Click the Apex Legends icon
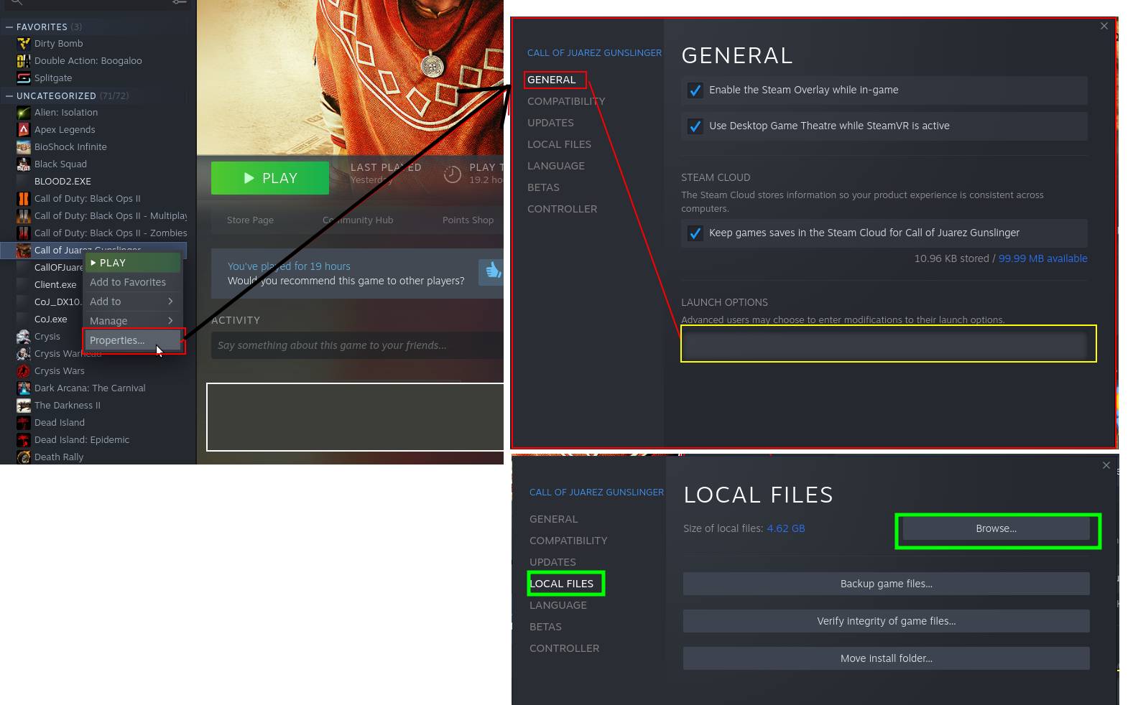The width and height of the screenshot is (1133, 705). coord(24,130)
